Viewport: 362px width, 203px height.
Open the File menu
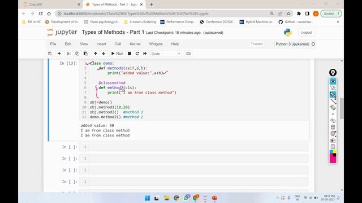pos(53,44)
